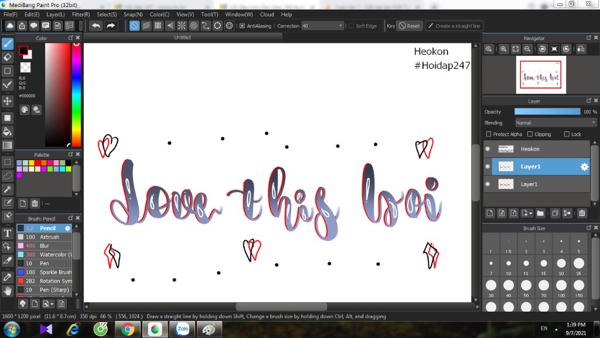
Task: Adjust the layer Opacity slider
Action: click(x=547, y=111)
